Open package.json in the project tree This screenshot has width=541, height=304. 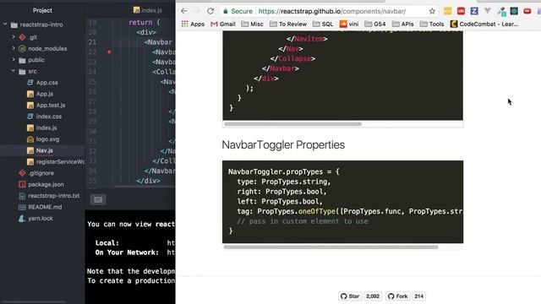pos(41,184)
